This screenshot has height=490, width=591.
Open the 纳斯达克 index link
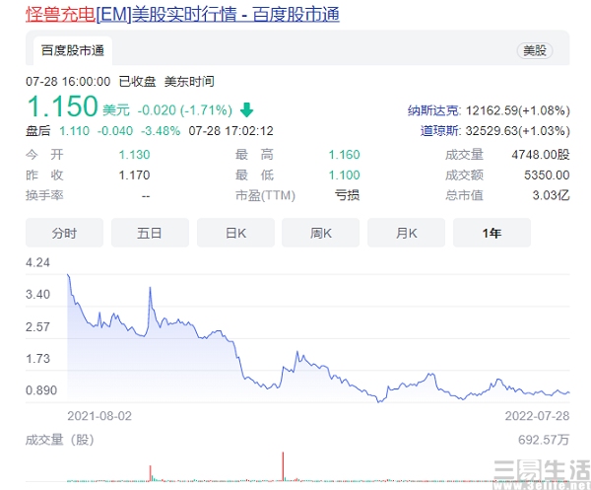tap(433, 110)
